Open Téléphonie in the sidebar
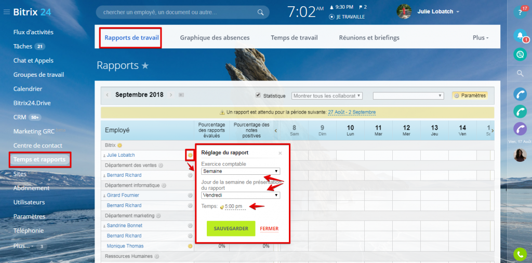Screen dimensions: 532x263 [29, 230]
